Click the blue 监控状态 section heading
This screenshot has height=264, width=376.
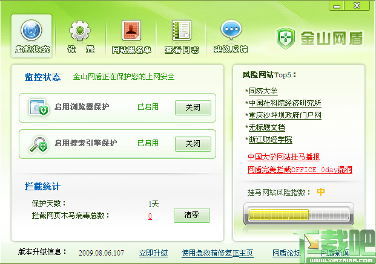click(x=42, y=77)
